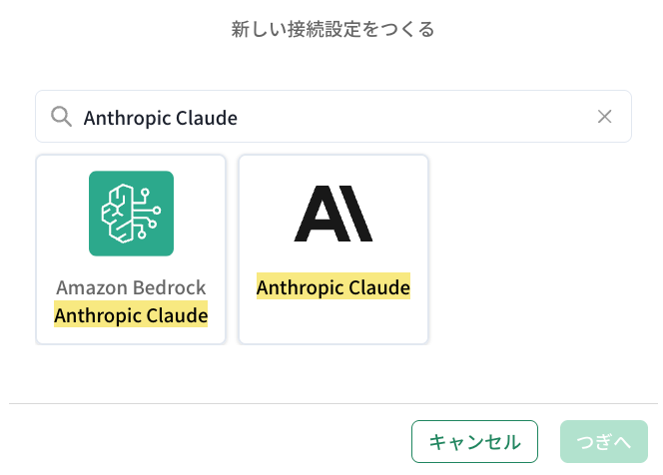The height and width of the screenshot is (475, 663).
Task: Click the word "Claude" in the Bedrock card's label
Action: pyautogui.click(x=180, y=315)
